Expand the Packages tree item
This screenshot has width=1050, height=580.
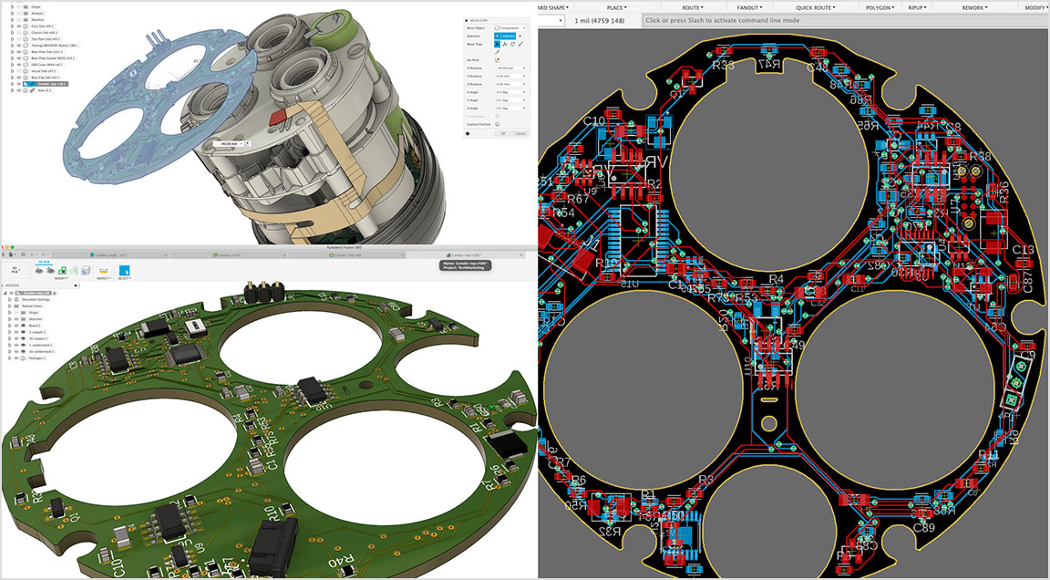pos(9,358)
